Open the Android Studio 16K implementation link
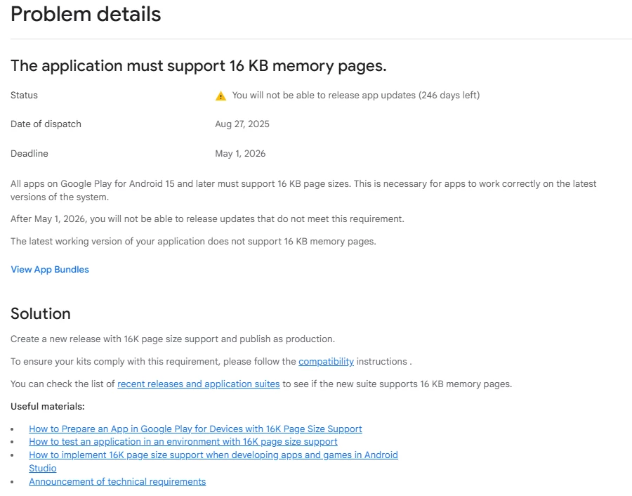 pyautogui.click(x=213, y=455)
